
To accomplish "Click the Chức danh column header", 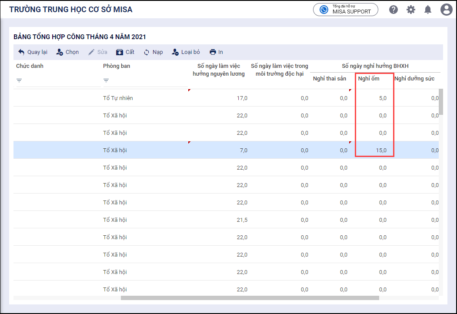I will pos(30,66).
